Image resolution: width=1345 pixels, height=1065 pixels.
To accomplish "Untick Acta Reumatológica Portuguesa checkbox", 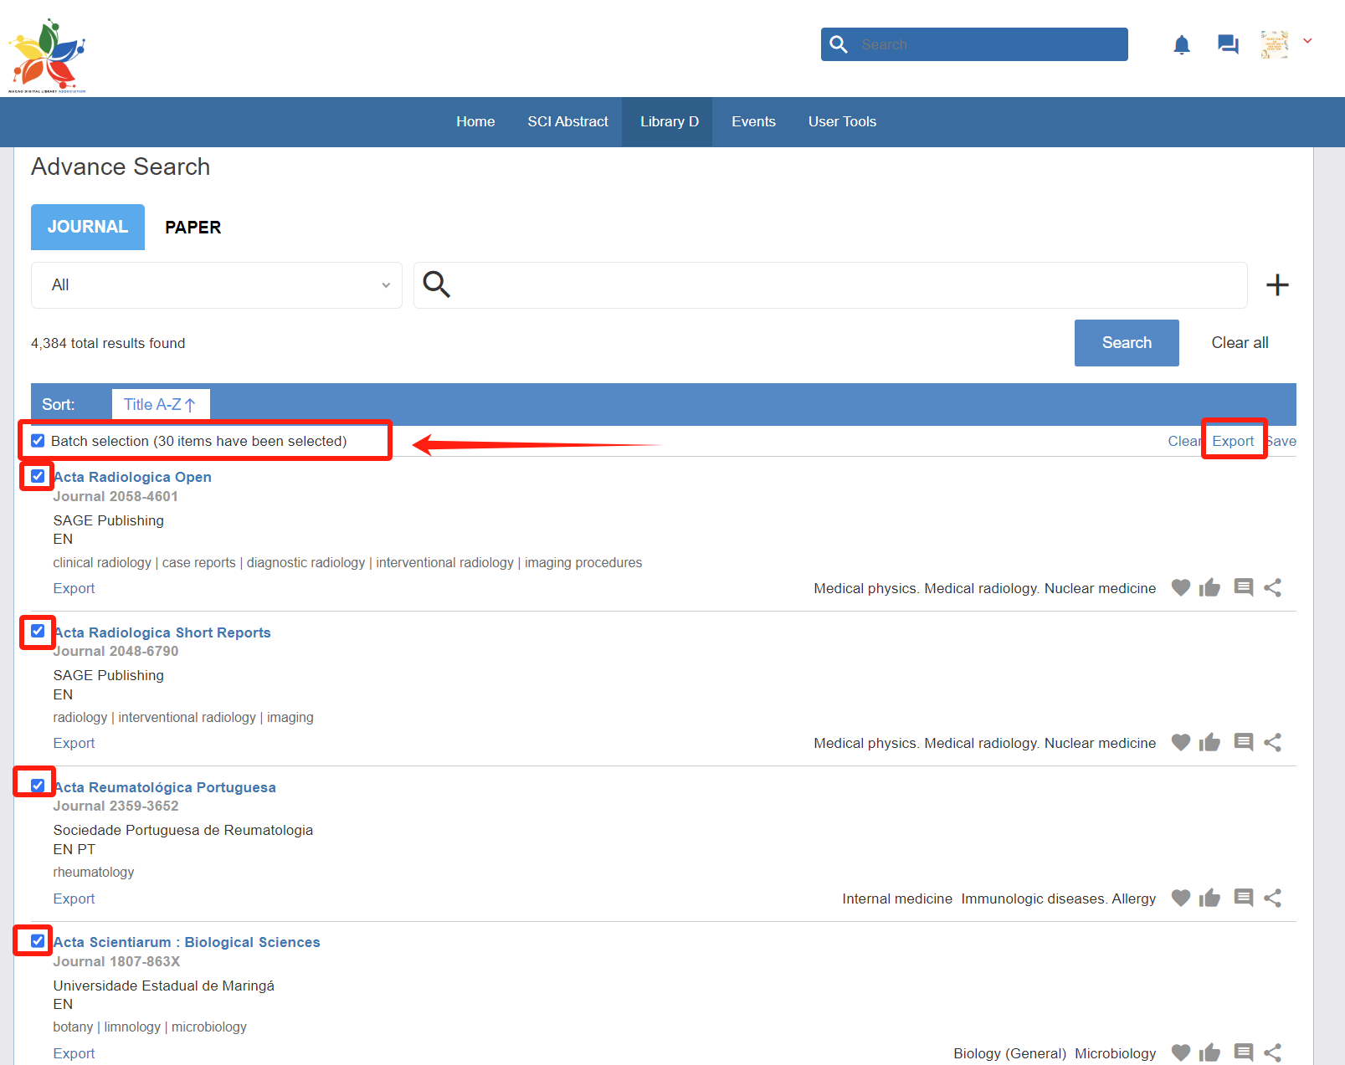I will click(x=39, y=786).
